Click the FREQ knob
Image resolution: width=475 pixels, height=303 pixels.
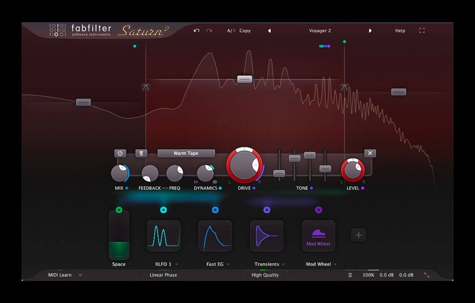coord(175,173)
